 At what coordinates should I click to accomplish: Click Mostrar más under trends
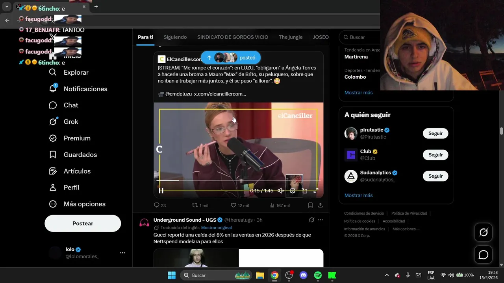pyautogui.click(x=358, y=93)
